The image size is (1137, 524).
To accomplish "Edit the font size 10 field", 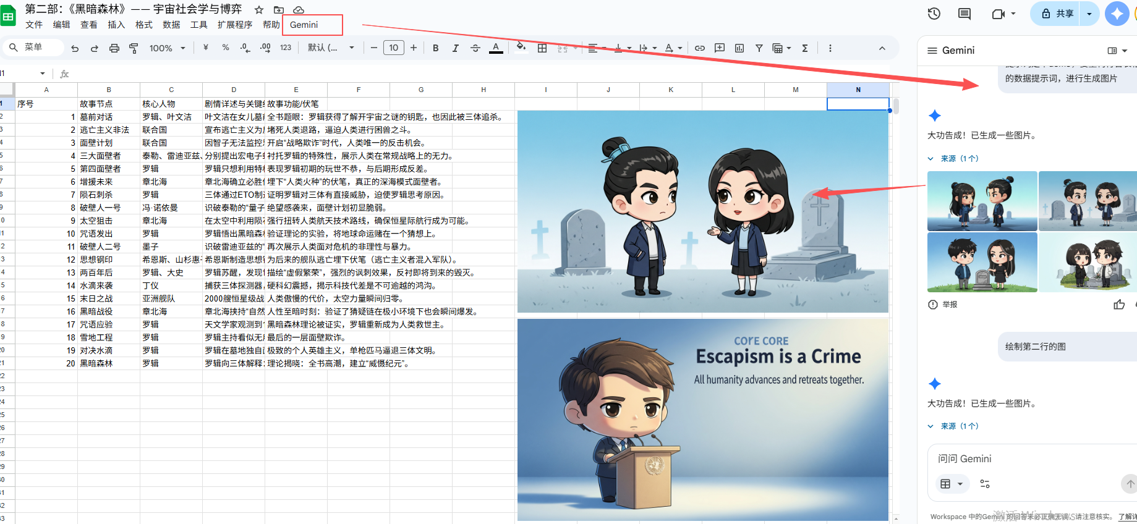I will point(394,48).
